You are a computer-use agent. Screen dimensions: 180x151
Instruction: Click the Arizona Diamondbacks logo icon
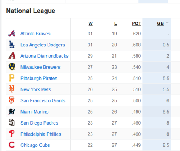coord(12,56)
